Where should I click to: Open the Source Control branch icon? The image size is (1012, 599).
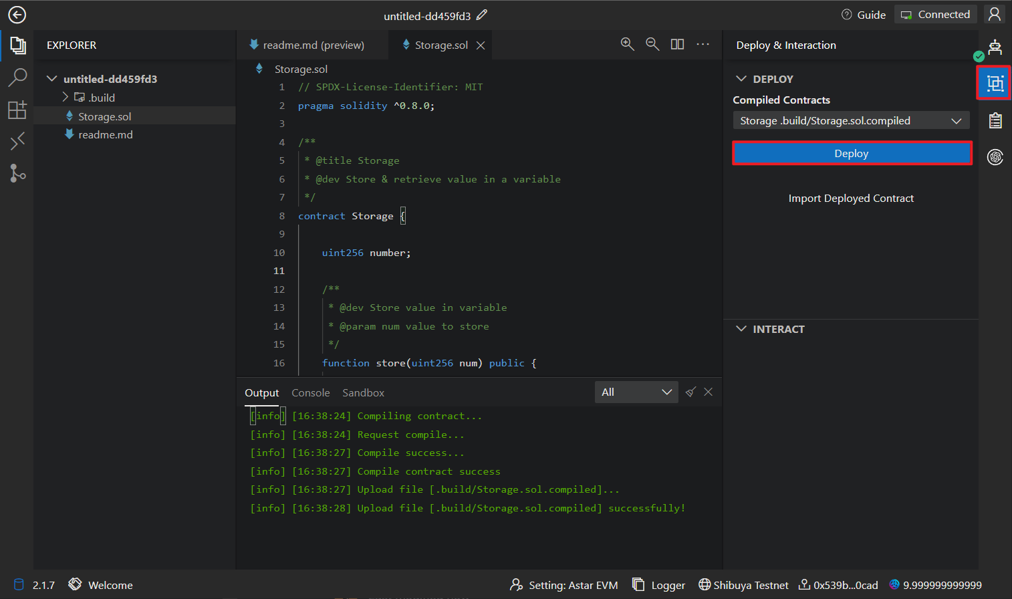17,173
